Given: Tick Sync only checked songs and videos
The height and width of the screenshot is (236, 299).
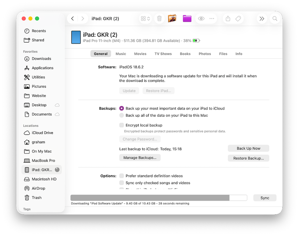Looking at the screenshot, I should point(122,183).
